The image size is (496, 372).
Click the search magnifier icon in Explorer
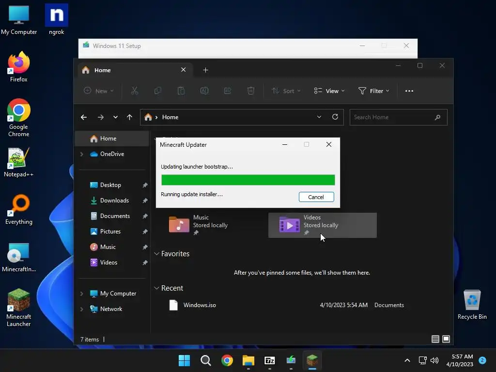[438, 117]
